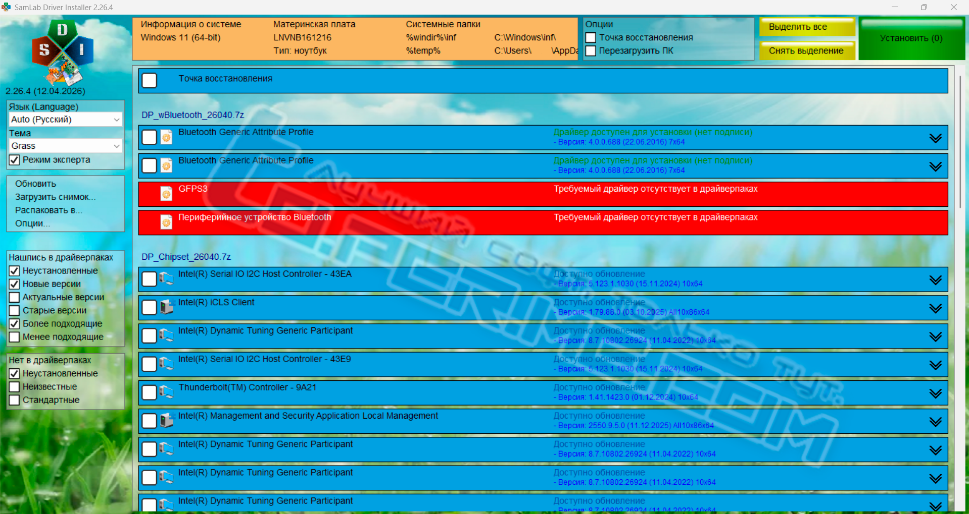Expand Serial IO I2C 43E9 row chevron
This screenshot has height=514, width=969.
[936, 365]
